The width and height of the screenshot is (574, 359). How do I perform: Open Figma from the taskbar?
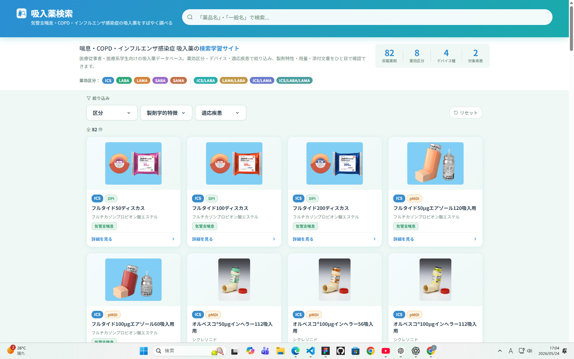point(326,351)
